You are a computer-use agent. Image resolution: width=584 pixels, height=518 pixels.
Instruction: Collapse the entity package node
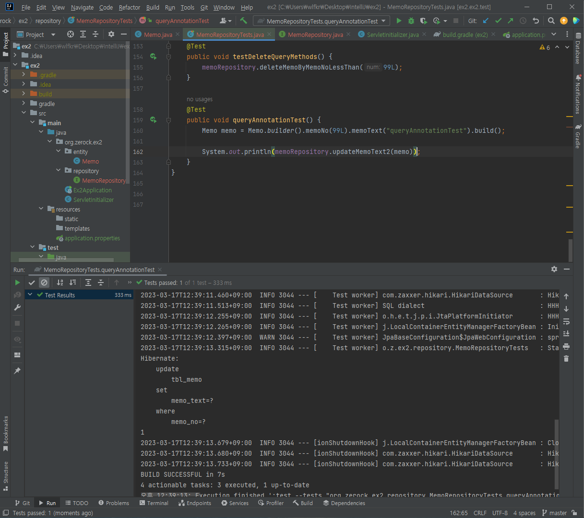pyautogui.click(x=58, y=152)
